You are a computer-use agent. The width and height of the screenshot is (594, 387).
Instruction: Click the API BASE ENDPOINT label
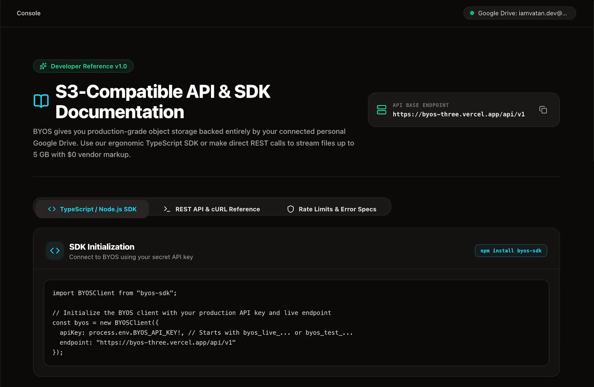(421, 105)
